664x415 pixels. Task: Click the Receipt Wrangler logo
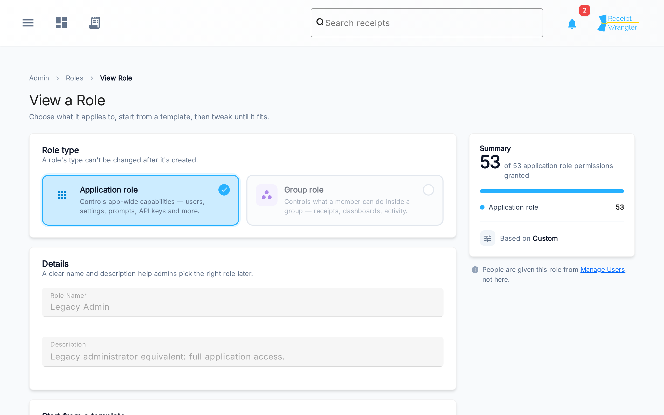coord(618,23)
